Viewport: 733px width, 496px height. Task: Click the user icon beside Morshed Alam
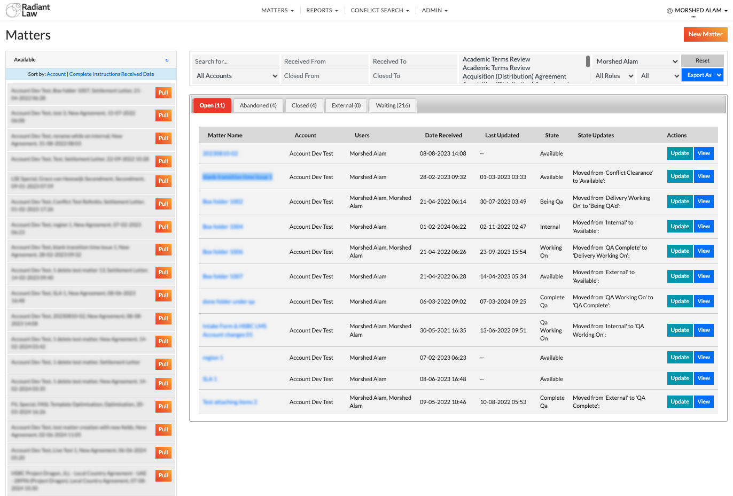click(670, 11)
